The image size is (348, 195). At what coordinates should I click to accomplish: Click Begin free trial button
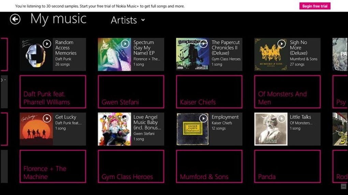point(315,6)
